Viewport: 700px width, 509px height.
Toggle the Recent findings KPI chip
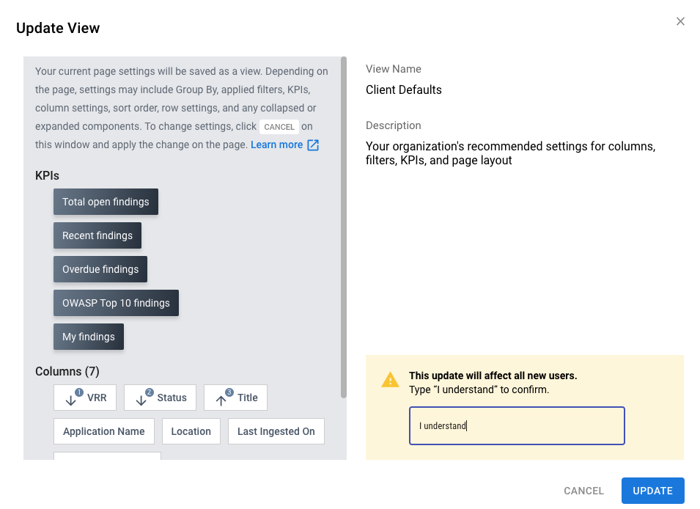click(x=97, y=235)
